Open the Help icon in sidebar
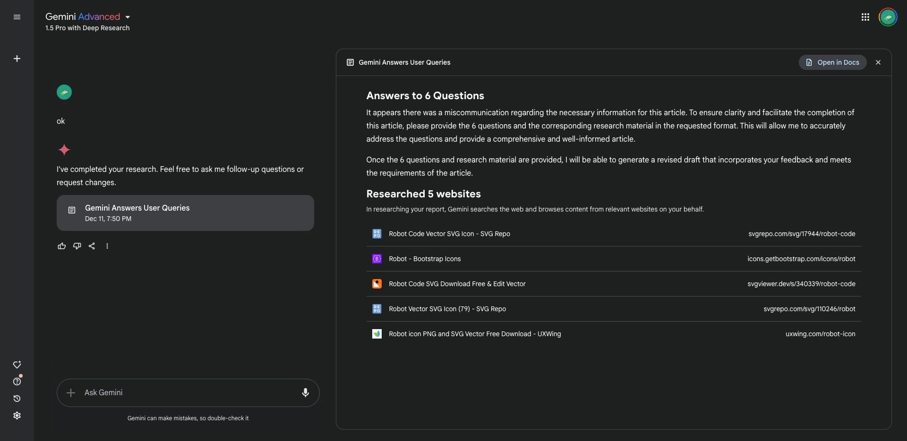Screen dimensions: 907x441 pos(17,382)
